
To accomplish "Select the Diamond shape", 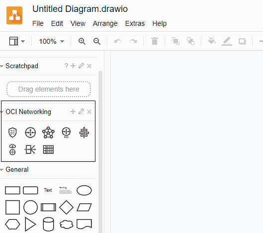I will 66,207.
